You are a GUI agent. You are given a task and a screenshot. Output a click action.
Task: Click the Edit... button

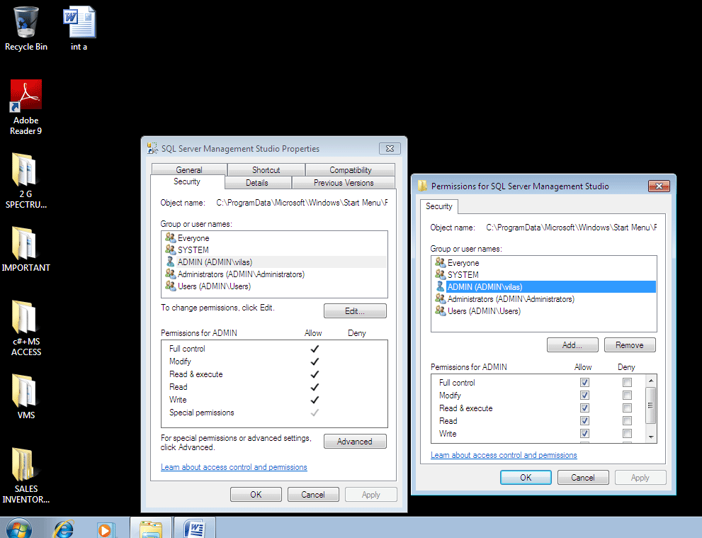(355, 311)
